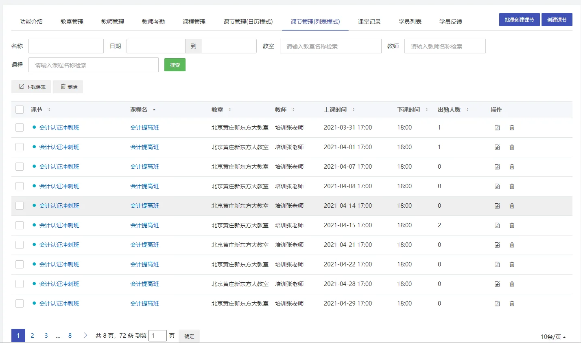Edit the 2021-04-08 lesson row
581x343 pixels.
[x=497, y=186]
